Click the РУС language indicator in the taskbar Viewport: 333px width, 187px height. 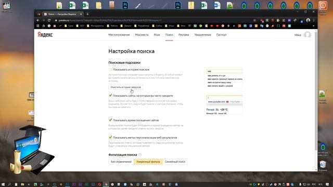(x=313, y=184)
